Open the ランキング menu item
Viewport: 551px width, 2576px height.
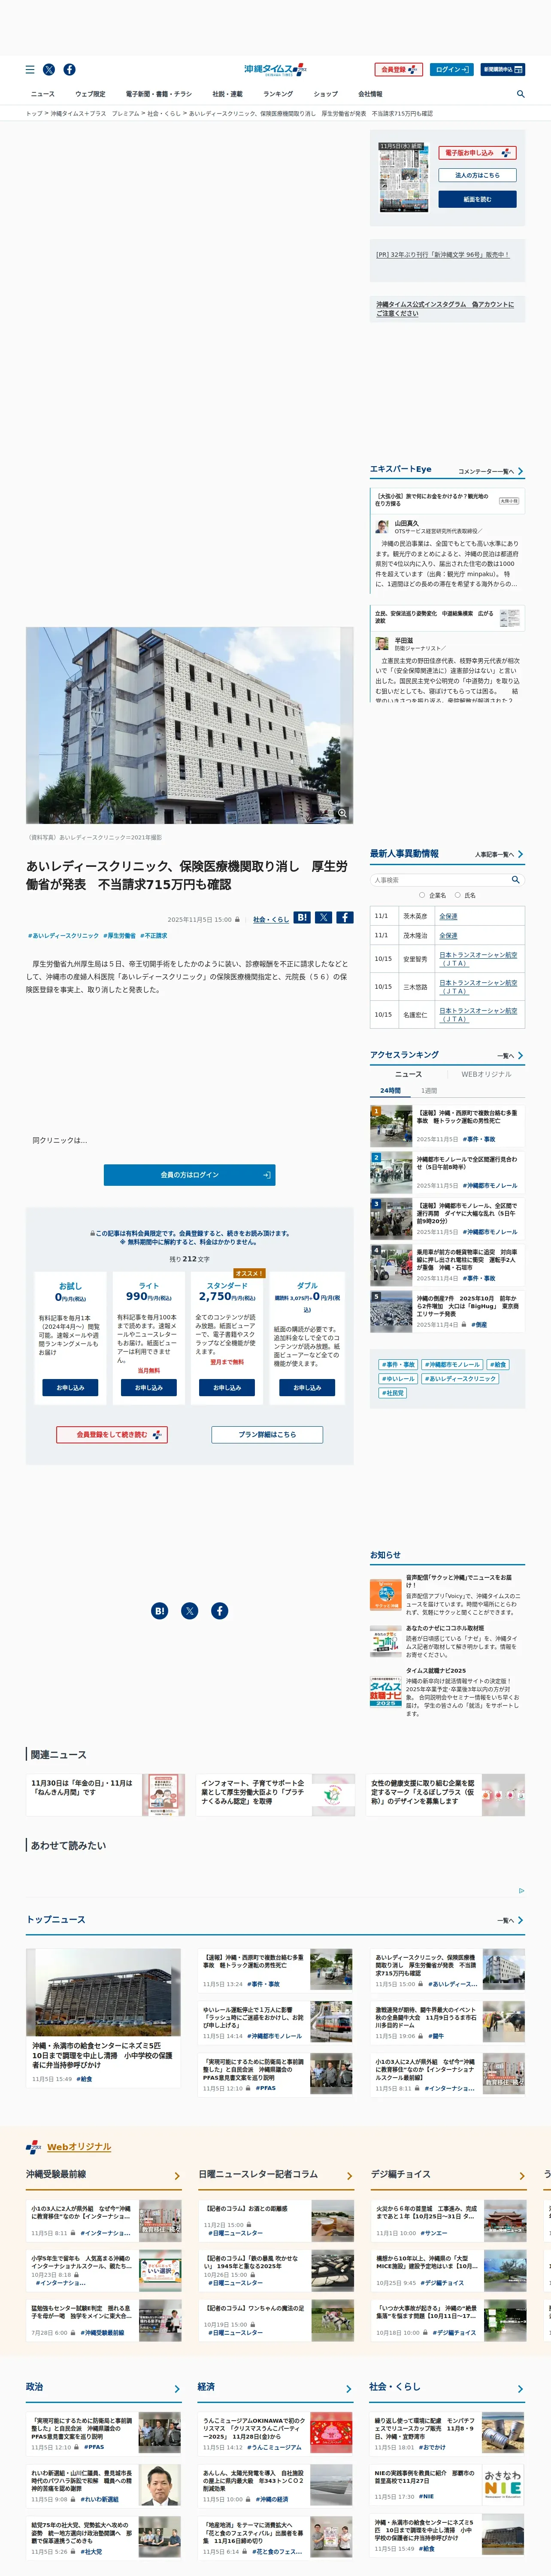278,94
